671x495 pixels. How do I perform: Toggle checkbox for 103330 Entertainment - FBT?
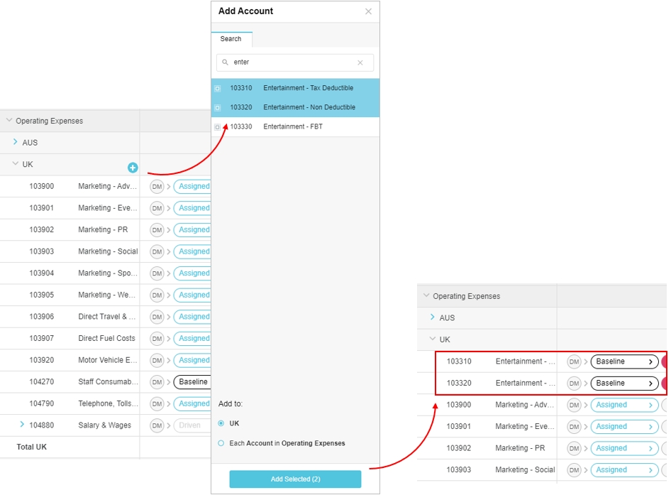[x=218, y=127]
